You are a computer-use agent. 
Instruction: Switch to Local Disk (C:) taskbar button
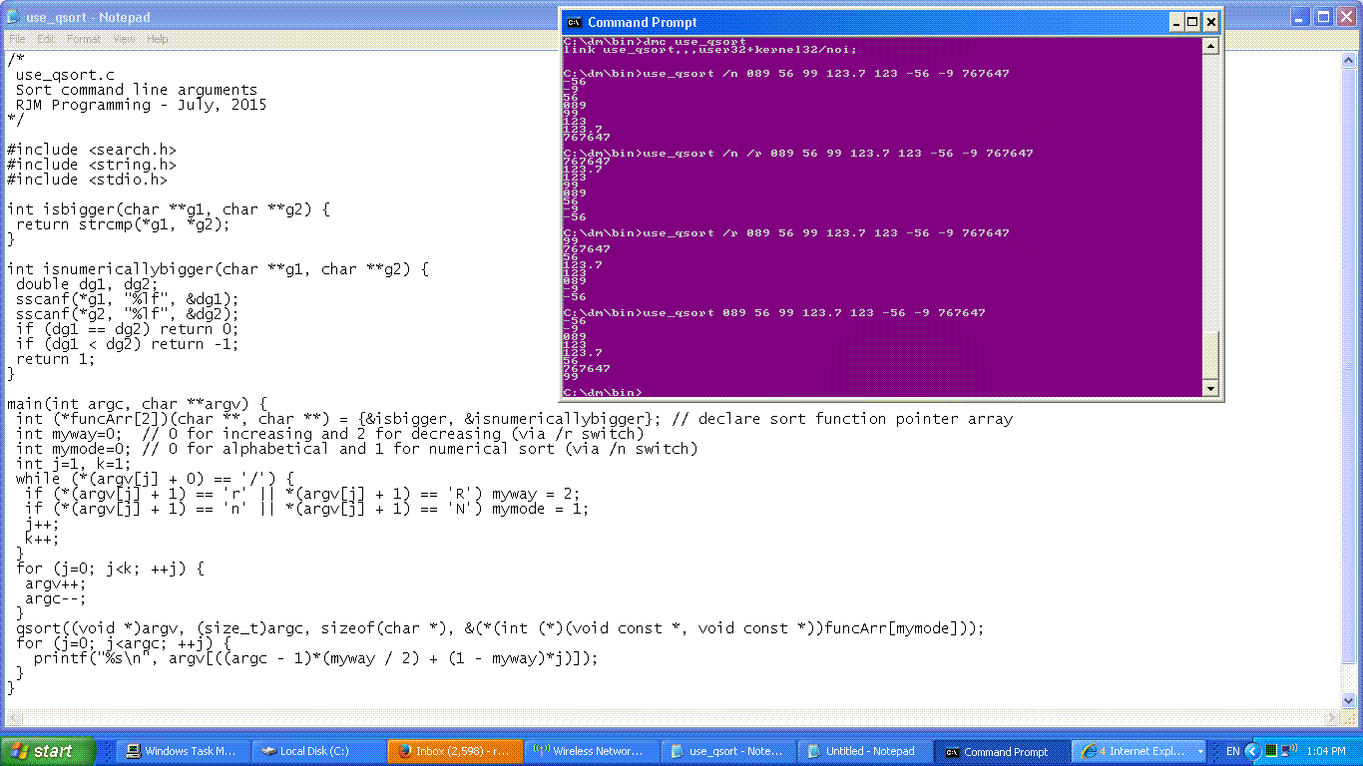pos(316,751)
